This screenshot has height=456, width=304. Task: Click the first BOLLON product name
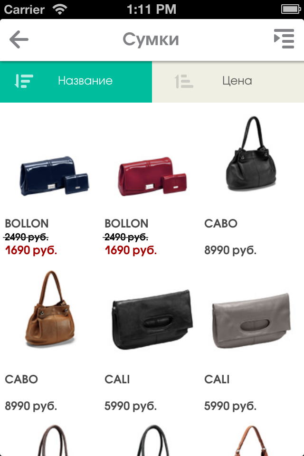coord(27,223)
